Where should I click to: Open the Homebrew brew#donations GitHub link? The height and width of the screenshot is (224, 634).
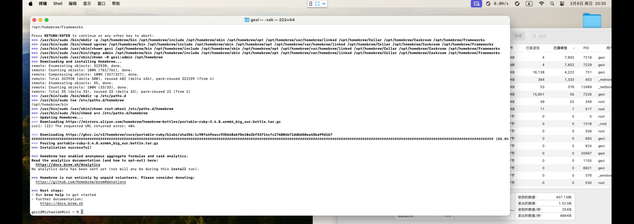point(81,182)
